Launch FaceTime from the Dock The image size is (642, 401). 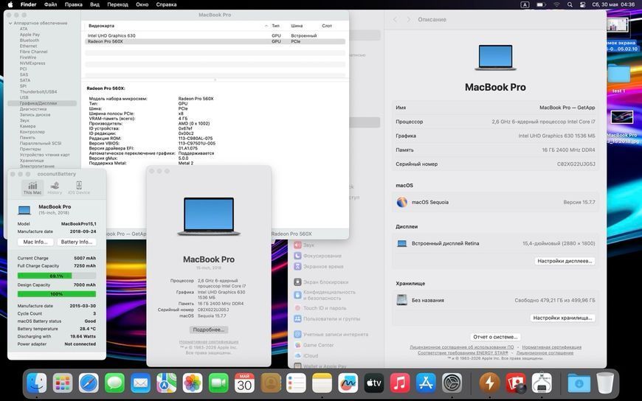218,383
